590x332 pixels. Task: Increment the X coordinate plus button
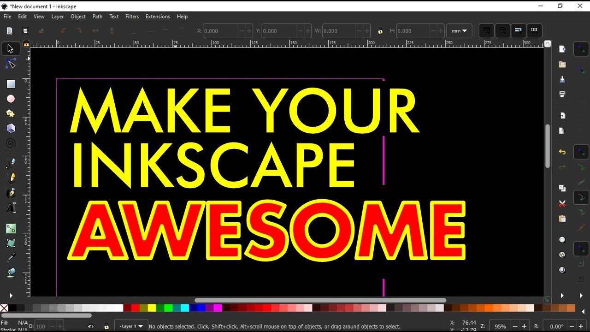point(249,31)
